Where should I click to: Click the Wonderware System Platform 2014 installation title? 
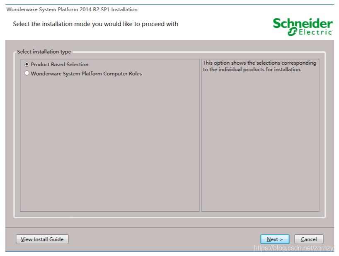pyautogui.click(x=72, y=10)
